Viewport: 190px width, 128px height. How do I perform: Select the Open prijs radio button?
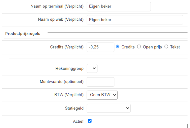[x=139, y=47]
